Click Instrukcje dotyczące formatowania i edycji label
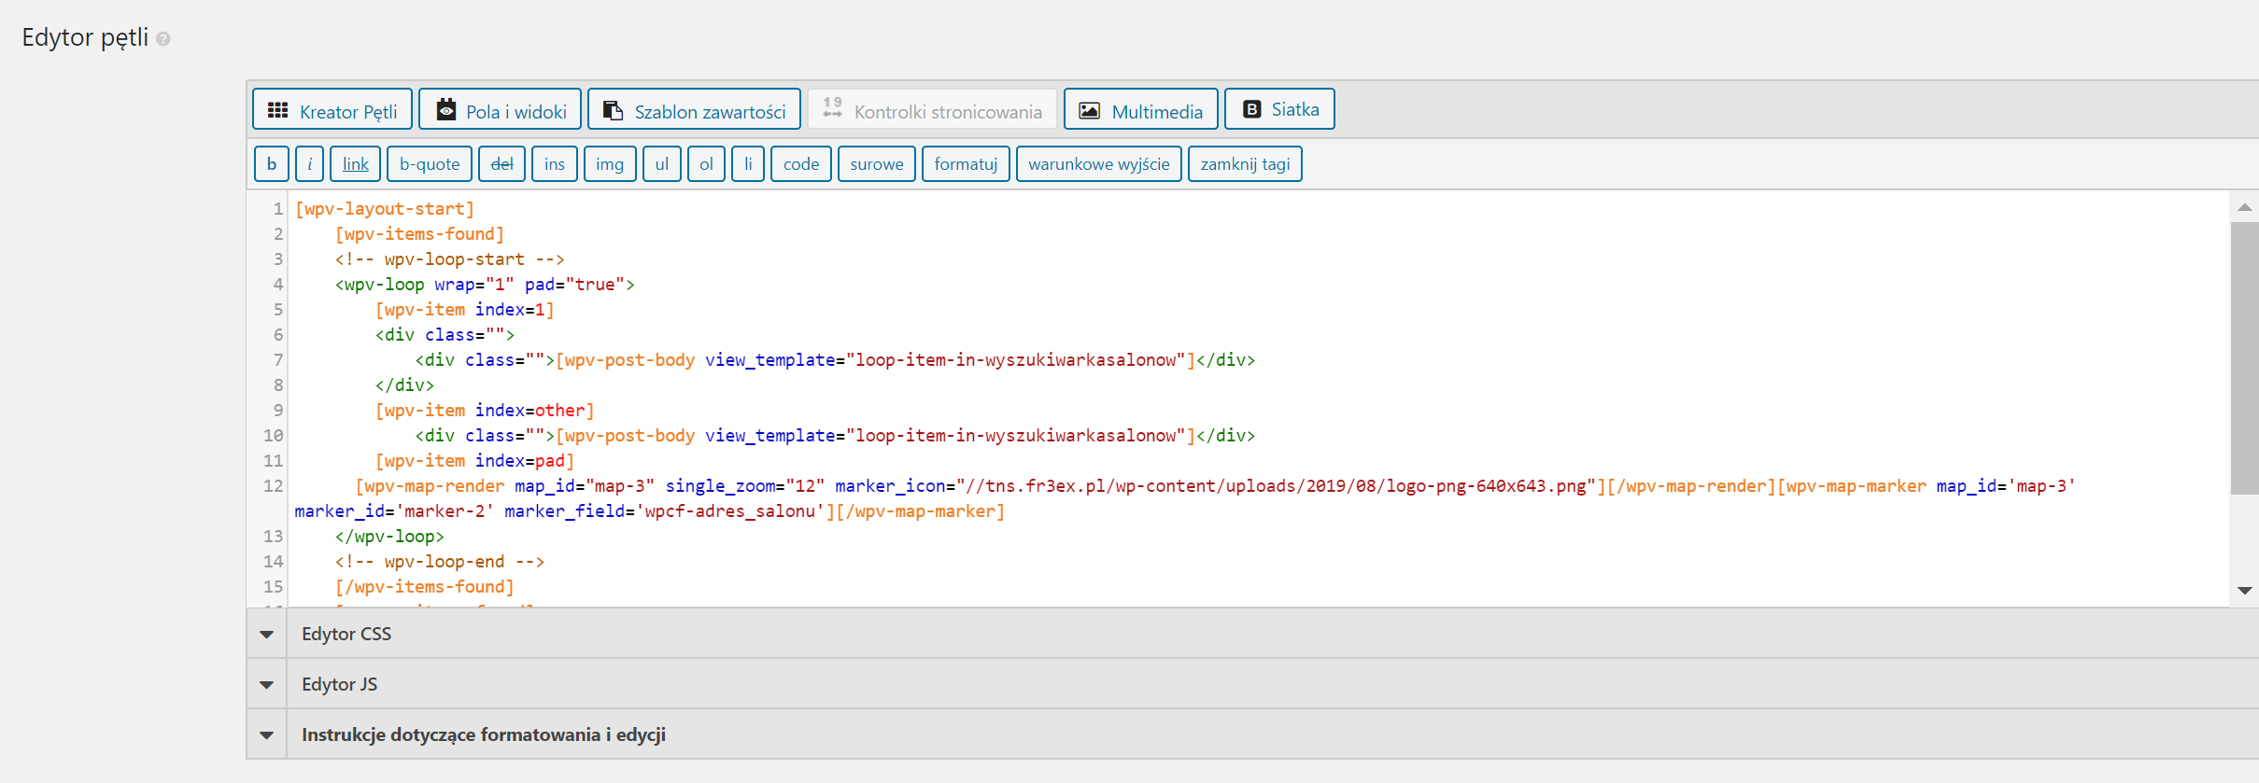This screenshot has height=783, width=2259. (x=484, y=734)
